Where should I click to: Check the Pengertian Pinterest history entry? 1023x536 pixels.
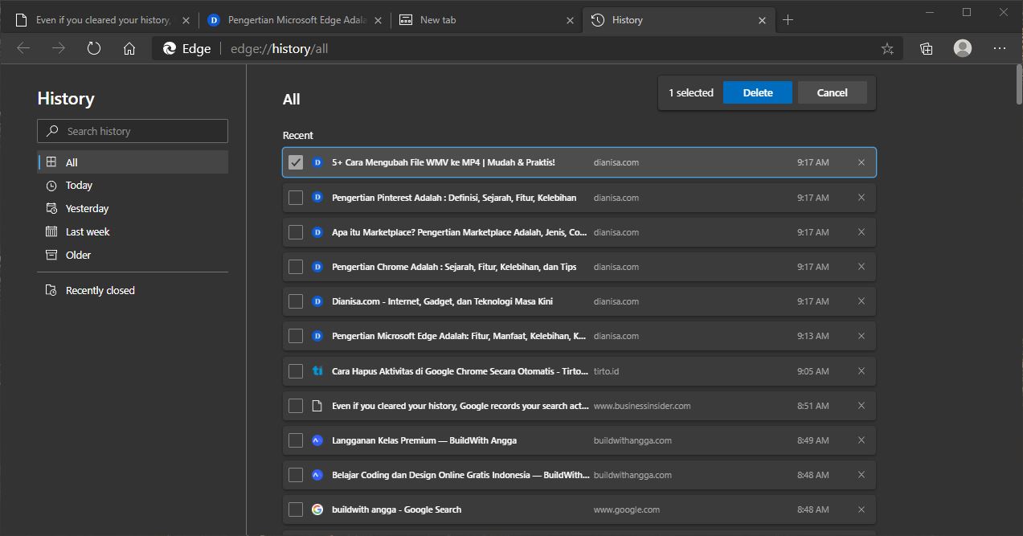295,197
